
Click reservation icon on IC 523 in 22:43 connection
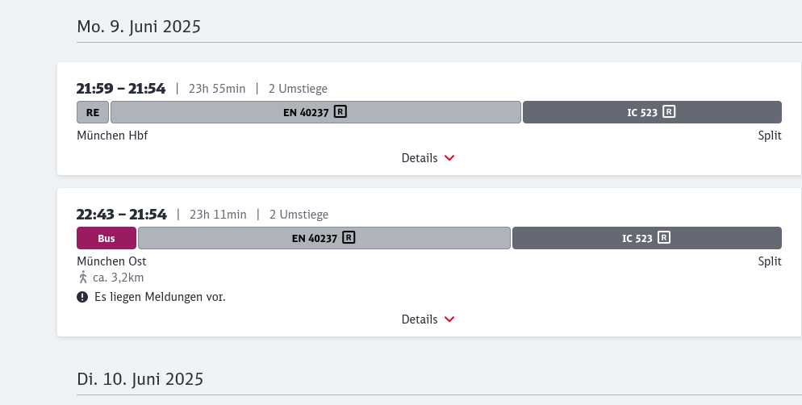664,238
